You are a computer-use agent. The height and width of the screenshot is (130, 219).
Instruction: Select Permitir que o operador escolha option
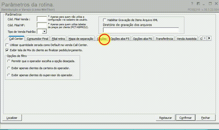(9, 61)
